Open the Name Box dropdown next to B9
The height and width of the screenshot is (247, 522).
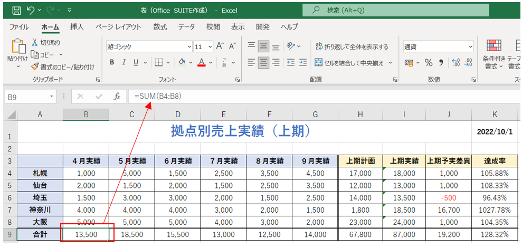click(x=51, y=97)
